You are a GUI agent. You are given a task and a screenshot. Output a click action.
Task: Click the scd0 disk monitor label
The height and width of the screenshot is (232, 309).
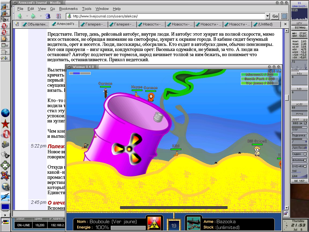click(x=299, y=104)
